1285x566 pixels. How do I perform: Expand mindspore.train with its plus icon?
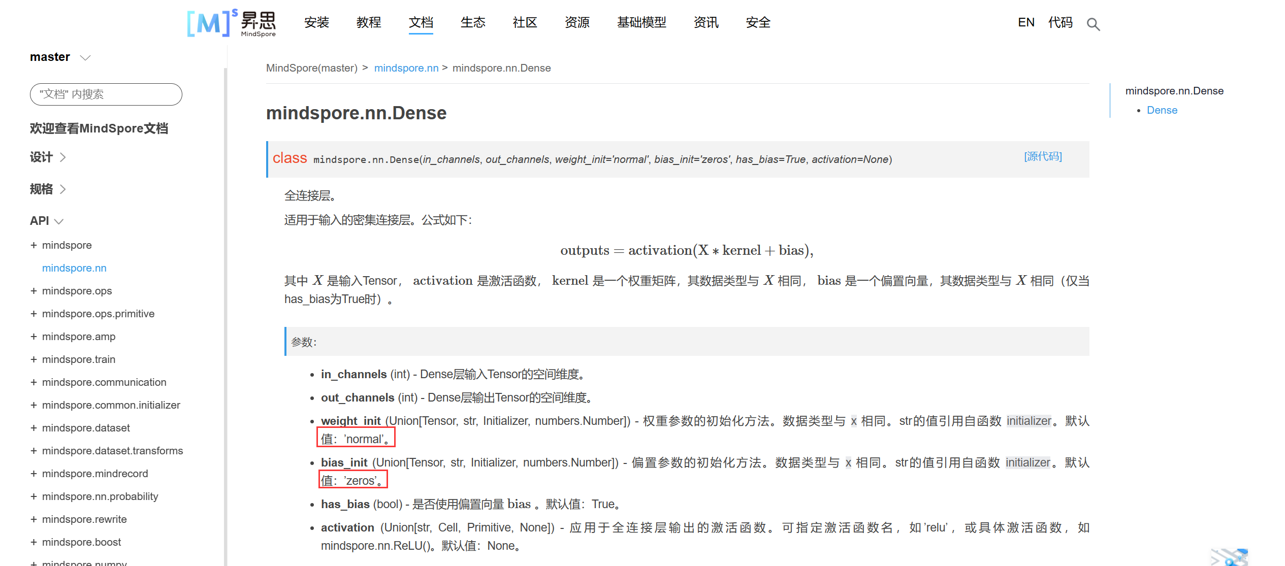(34, 359)
